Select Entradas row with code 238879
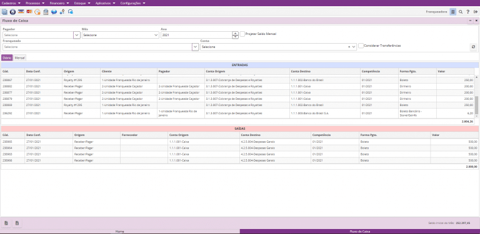The image size is (480, 234). 237,99
